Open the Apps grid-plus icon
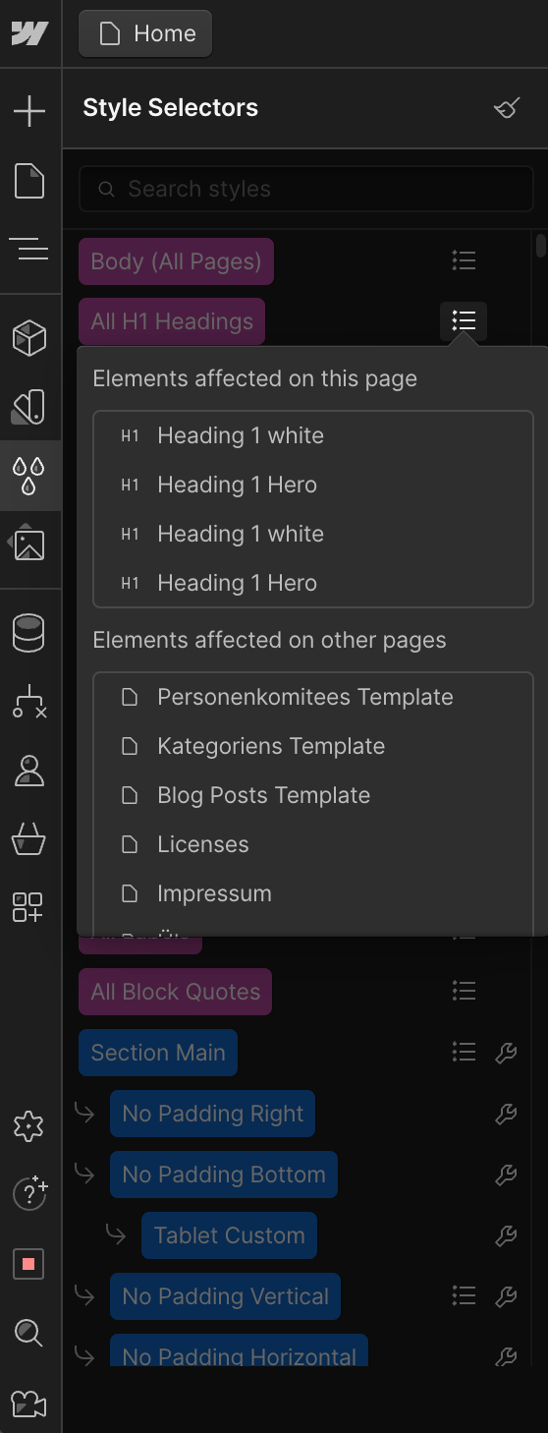The width and height of the screenshot is (548, 1433). click(29, 907)
